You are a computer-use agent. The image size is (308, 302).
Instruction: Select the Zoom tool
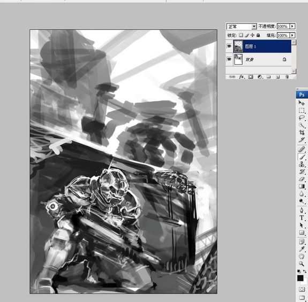(x=302, y=264)
